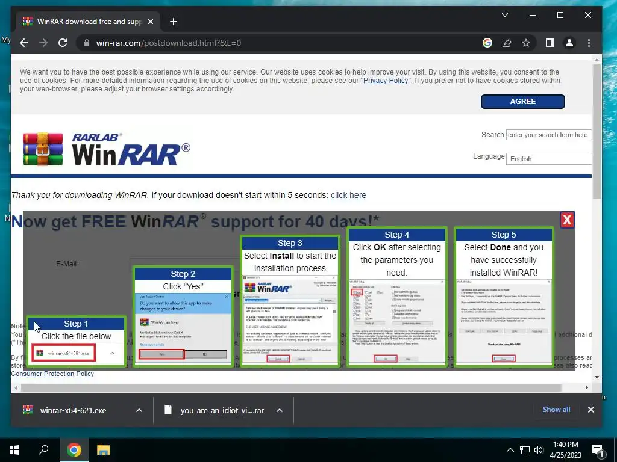The width and height of the screenshot is (617, 462).
Task: Click the 'click here' download link
Action: [x=348, y=195]
